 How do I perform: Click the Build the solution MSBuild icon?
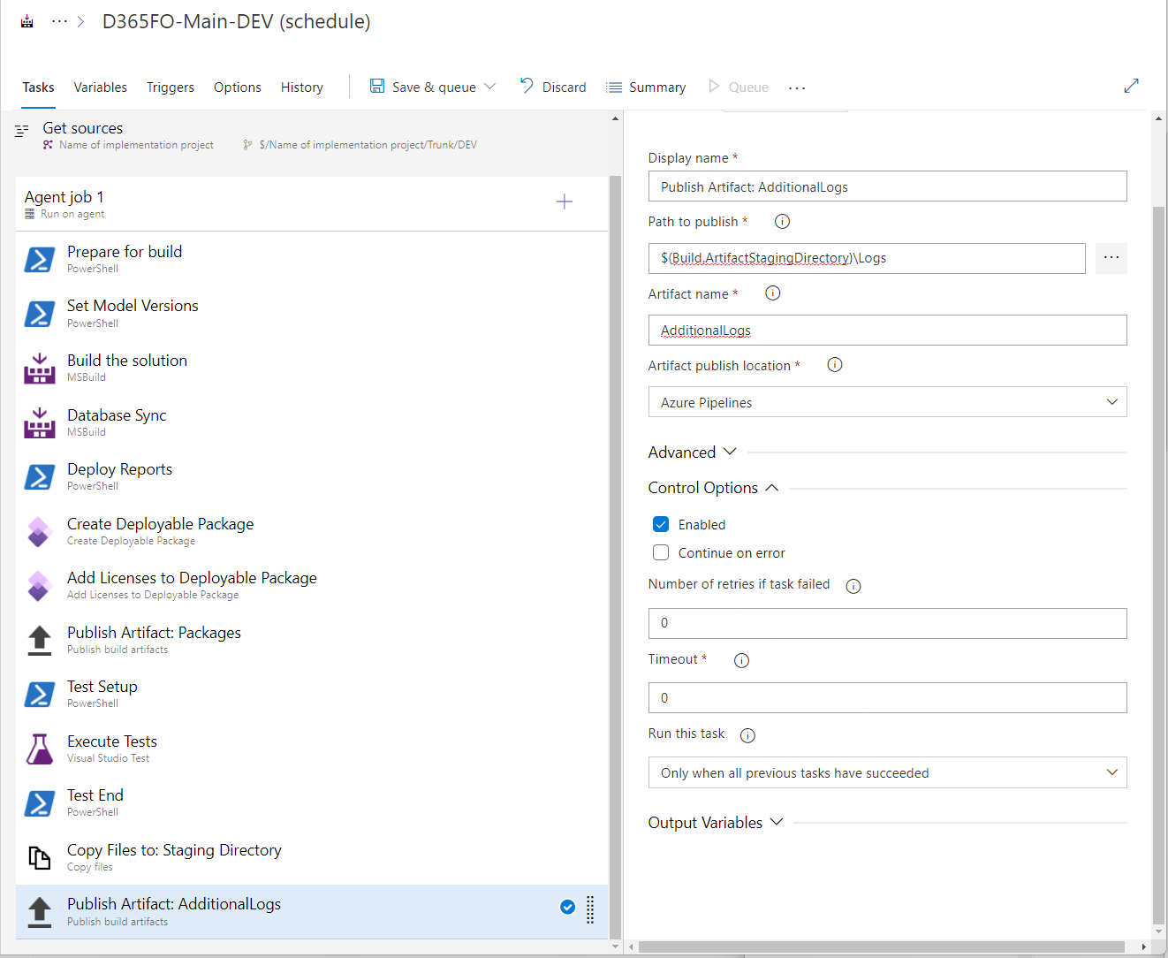(x=39, y=368)
